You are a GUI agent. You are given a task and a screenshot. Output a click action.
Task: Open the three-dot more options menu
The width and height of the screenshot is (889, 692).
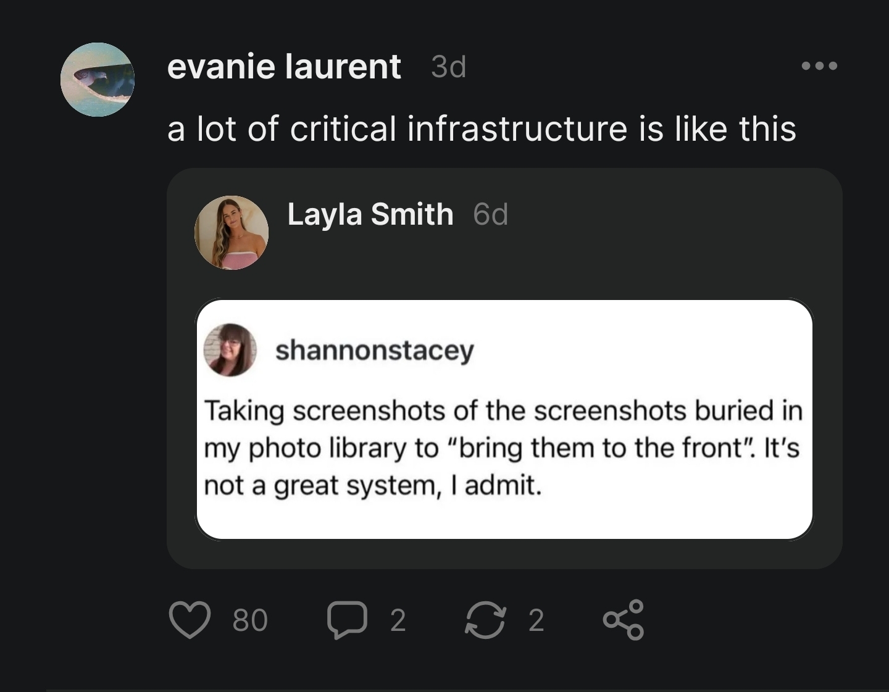click(x=819, y=66)
